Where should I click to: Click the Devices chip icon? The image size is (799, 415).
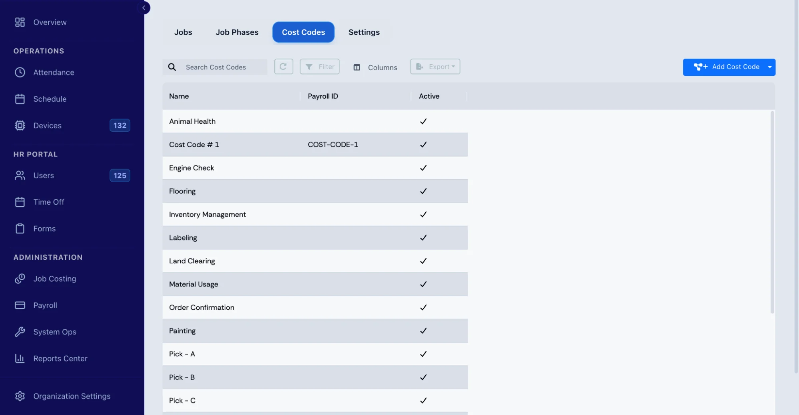[x=20, y=125]
